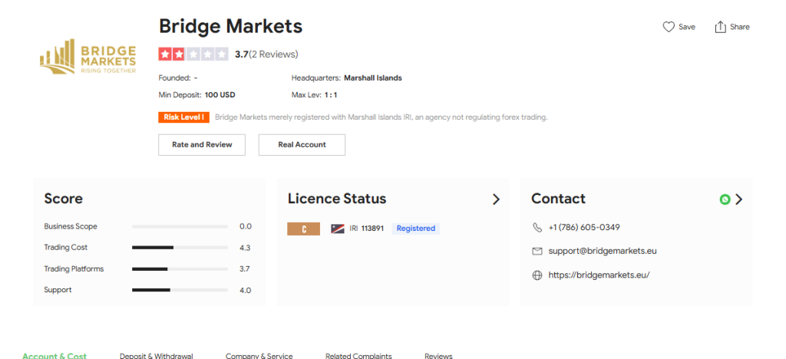This screenshot has width=786, height=359.
Task: Click the 4.3 Trading Cost score
Action: (245, 248)
